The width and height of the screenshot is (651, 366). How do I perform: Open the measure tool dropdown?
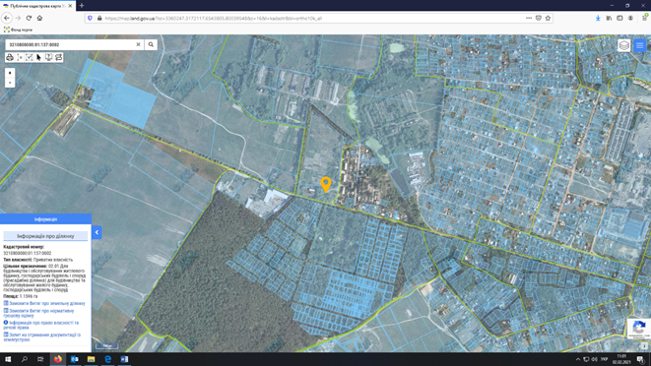coord(20,57)
